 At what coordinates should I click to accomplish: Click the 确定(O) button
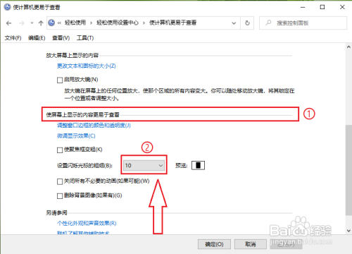(x=214, y=244)
